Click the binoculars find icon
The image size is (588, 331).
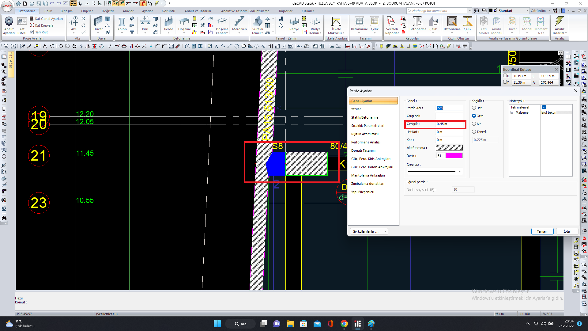click(x=4, y=218)
